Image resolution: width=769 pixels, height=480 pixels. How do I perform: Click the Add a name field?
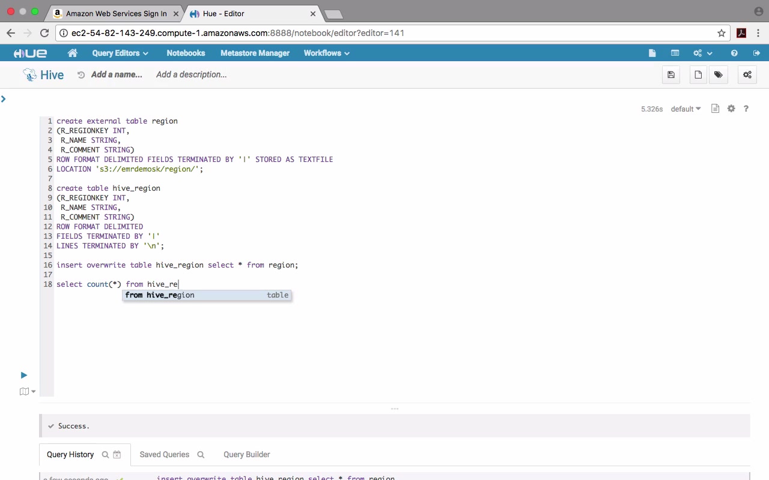(x=117, y=74)
